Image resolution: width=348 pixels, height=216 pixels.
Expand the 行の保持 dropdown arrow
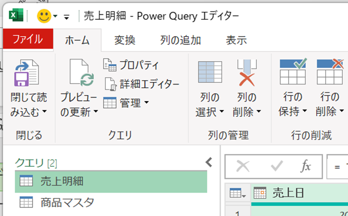(305, 110)
